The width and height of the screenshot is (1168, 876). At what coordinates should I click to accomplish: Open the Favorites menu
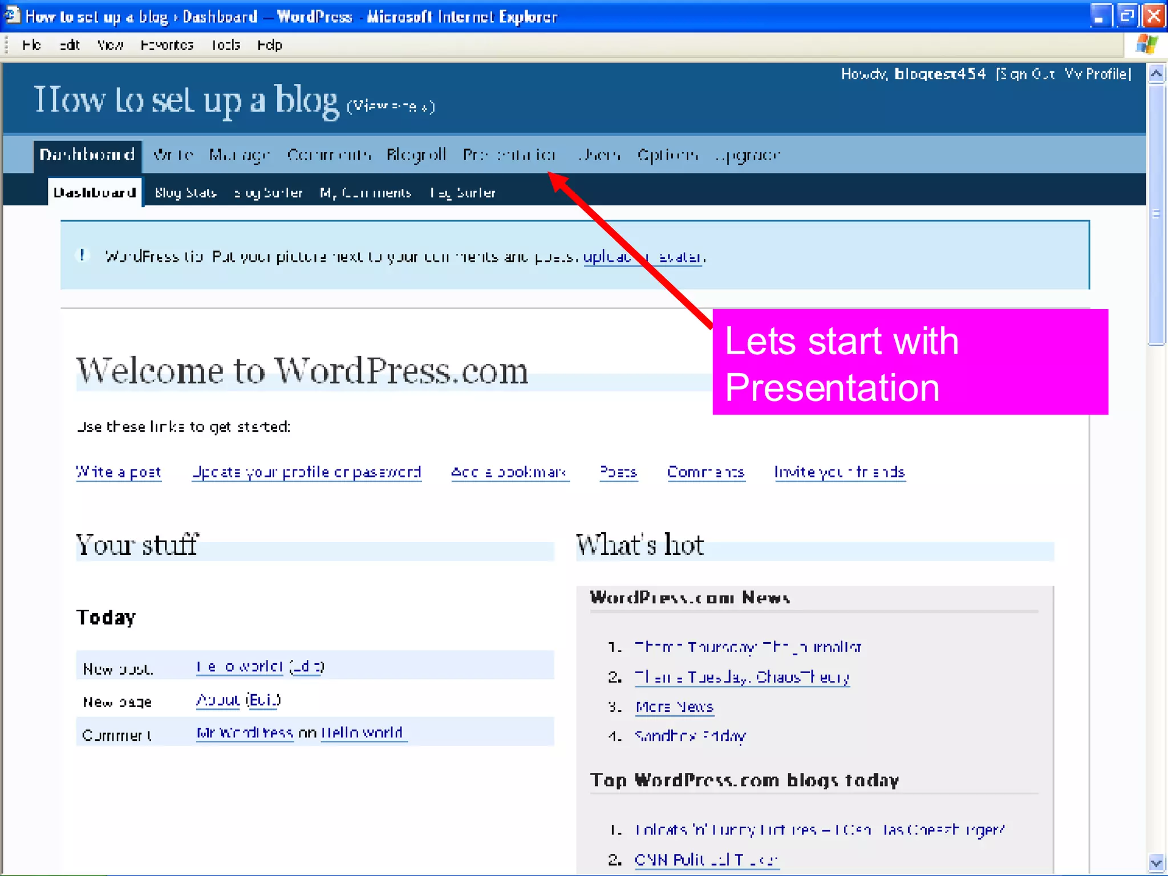pyautogui.click(x=167, y=45)
